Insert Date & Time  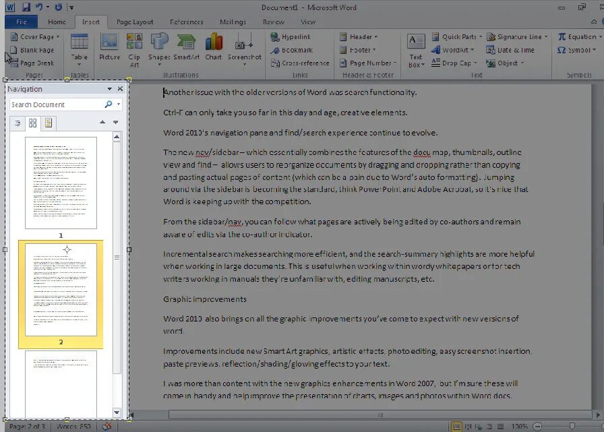(510, 50)
